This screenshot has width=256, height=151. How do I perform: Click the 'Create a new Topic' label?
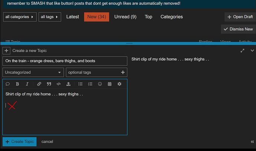coord(30,51)
